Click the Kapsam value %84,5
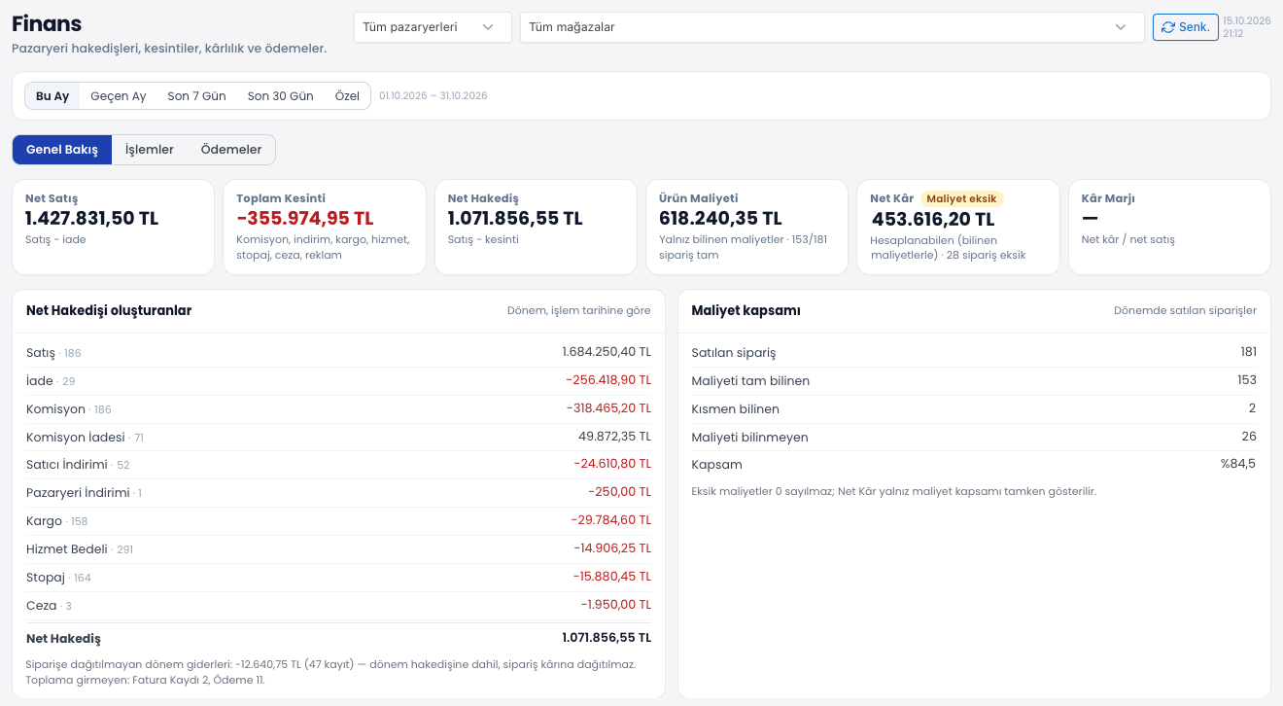 [x=1238, y=464]
